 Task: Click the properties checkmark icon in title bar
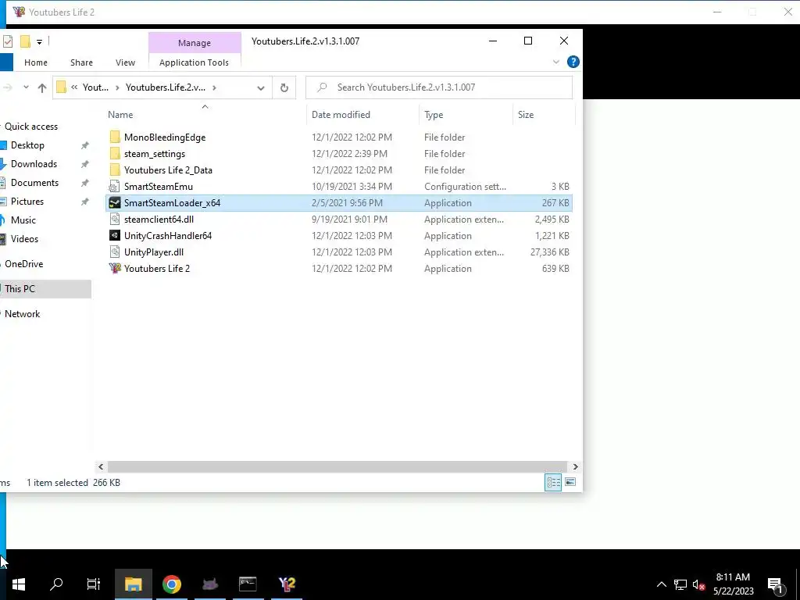[7, 41]
